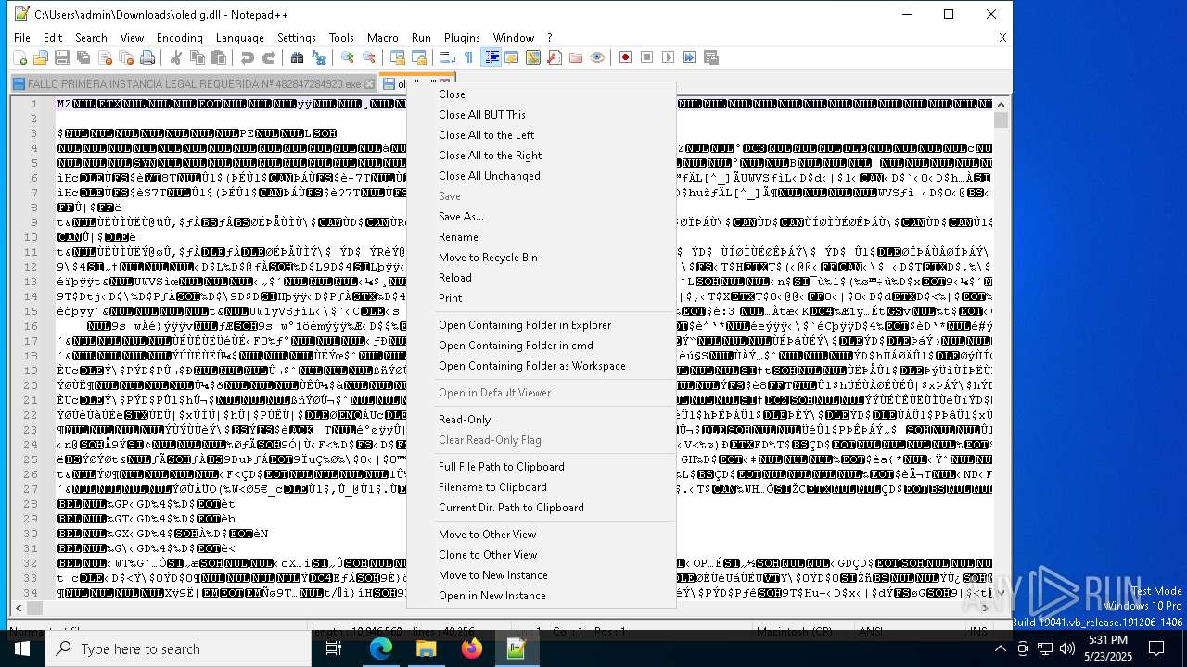Screen dimensions: 1187x667
Task: Click the Stop Recording macro button
Action: click(647, 57)
